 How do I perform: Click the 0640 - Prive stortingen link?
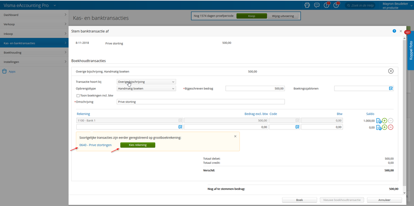(x=95, y=145)
